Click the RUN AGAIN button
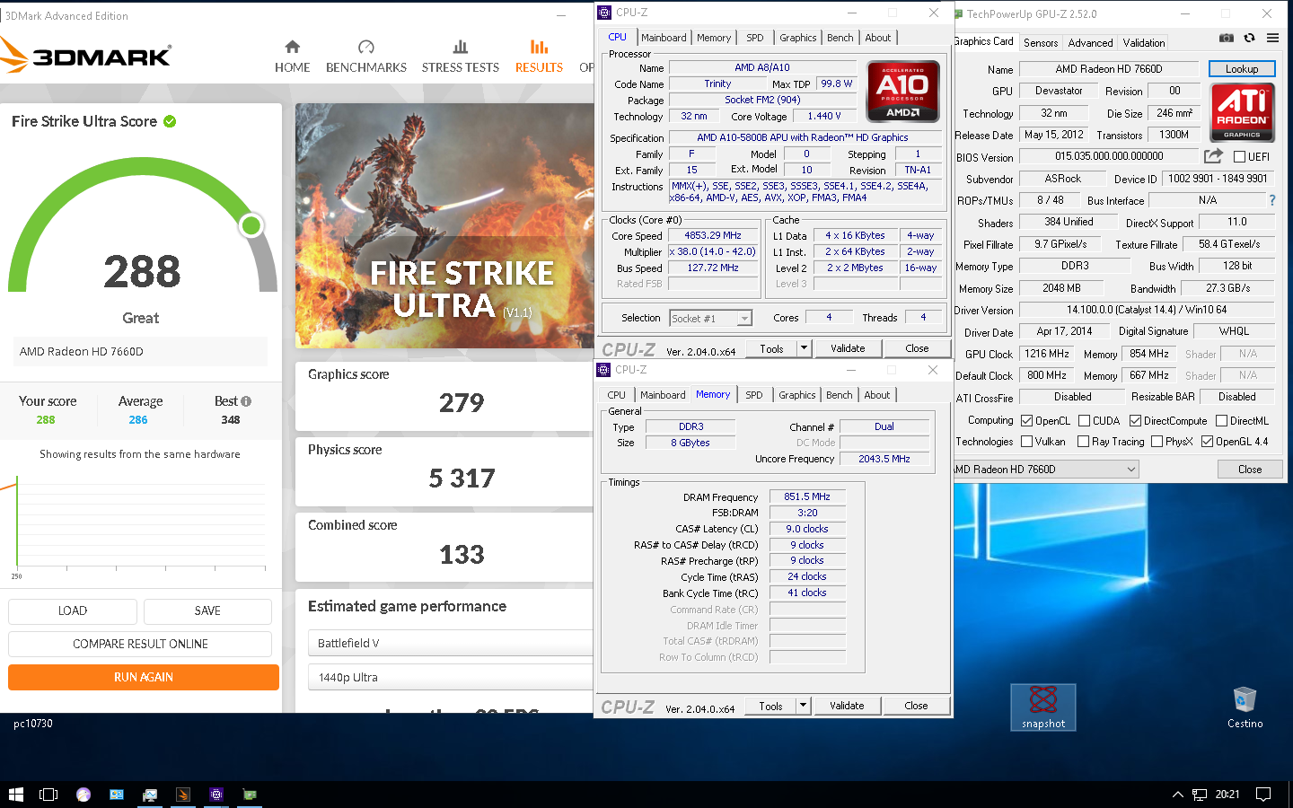Viewport: 1293px width, 808px height. 144,677
